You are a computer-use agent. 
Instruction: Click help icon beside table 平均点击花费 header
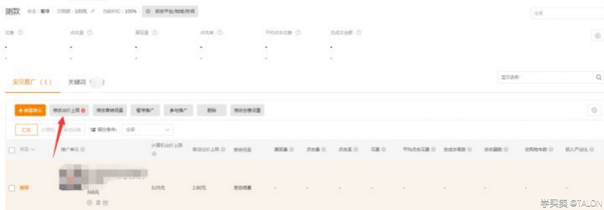pyautogui.click(x=433, y=150)
